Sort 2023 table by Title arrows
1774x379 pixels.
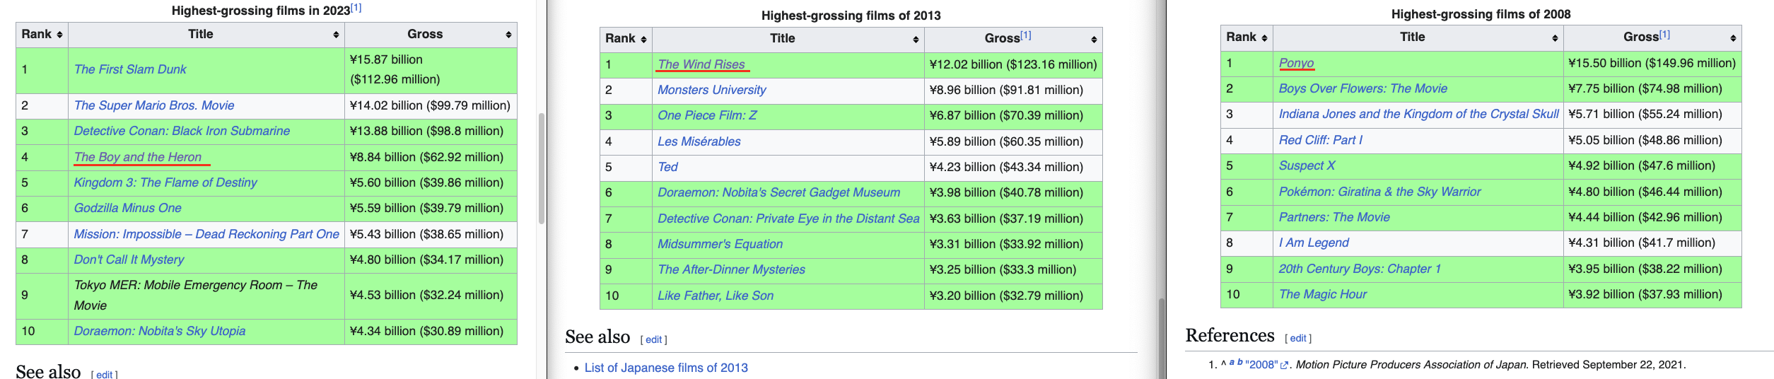(x=336, y=35)
